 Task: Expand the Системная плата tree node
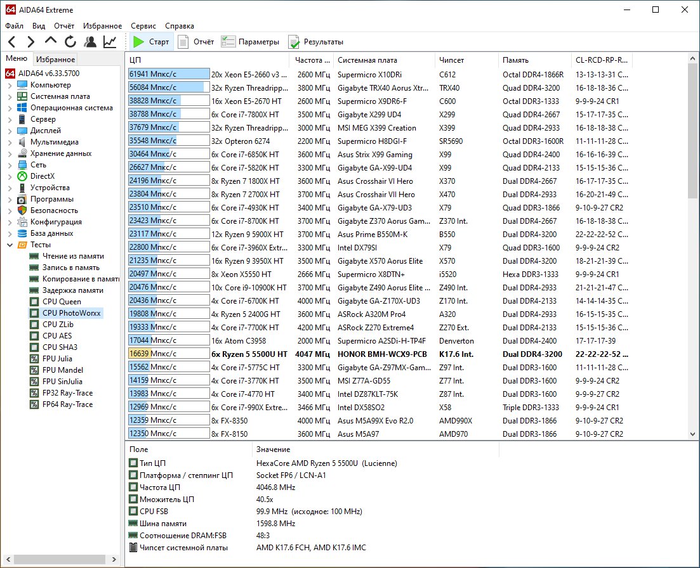(10, 97)
